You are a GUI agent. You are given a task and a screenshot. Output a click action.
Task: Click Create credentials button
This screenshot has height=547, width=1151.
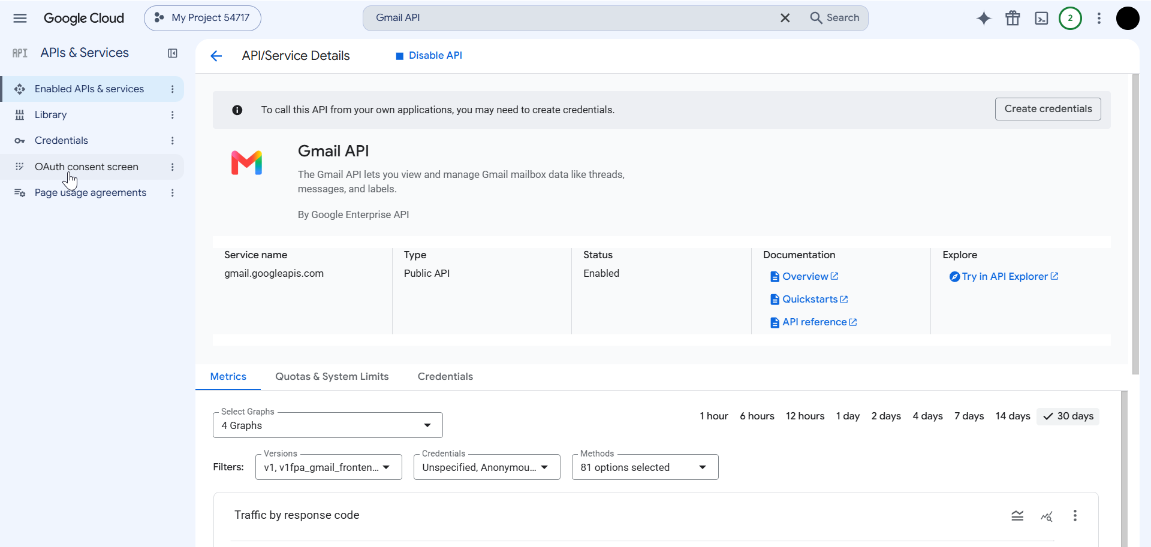1048,109
